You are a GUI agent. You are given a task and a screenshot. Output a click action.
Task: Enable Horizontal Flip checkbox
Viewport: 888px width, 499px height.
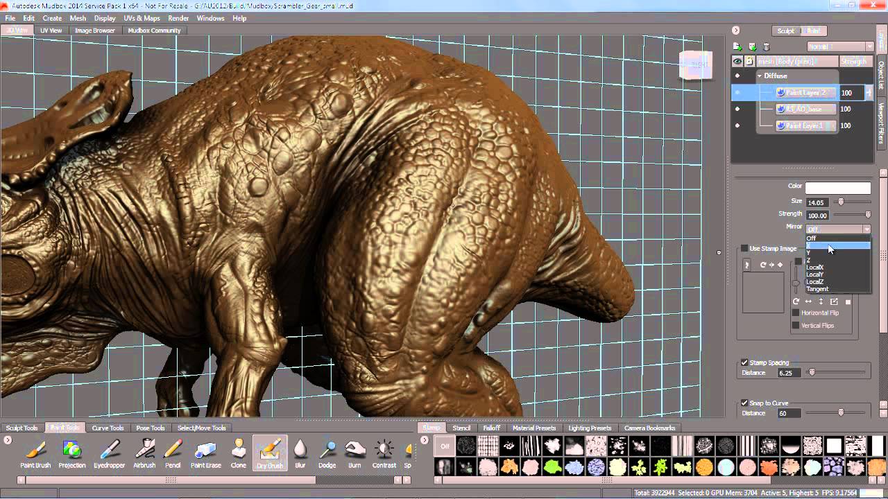pos(796,313)
